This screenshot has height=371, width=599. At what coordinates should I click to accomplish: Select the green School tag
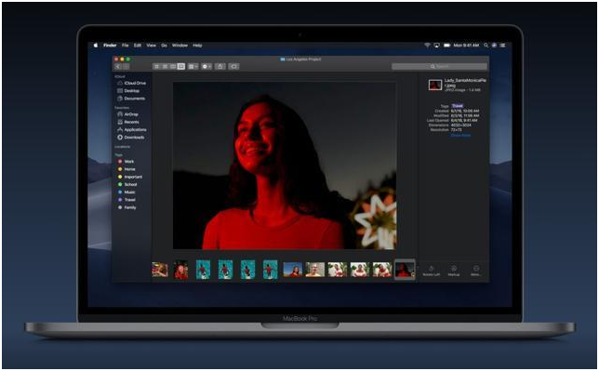[x=127, y=184]
